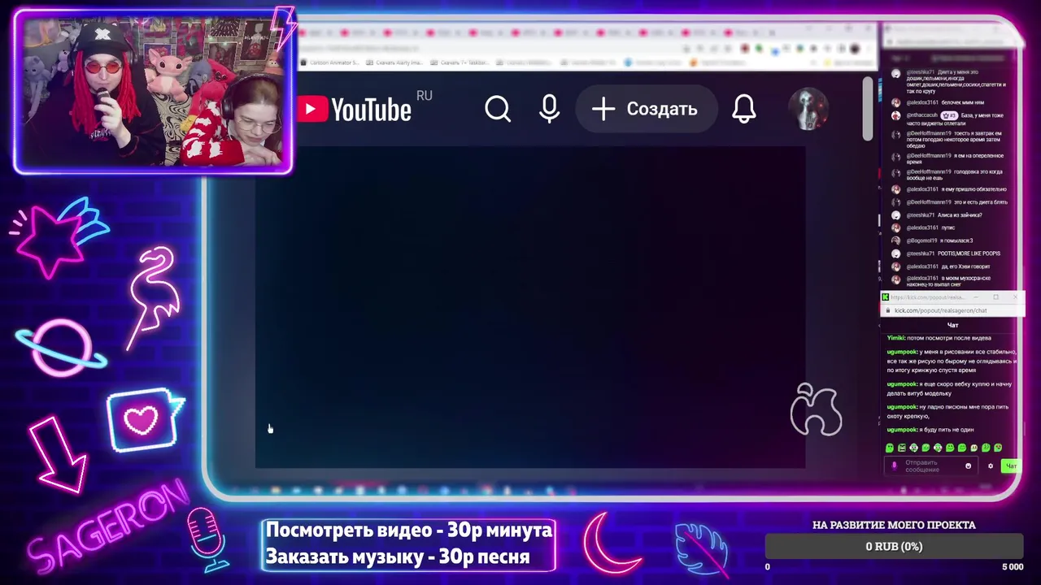Viewport: 1041px width, 585px height.
Task: Pick the first green Kick emote
Action: point(890,448)
